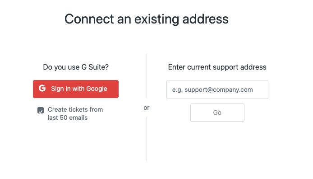The width and height of the screenshot is (313, 179).
Task: Click the vertical divider line above 'or'
Action: point(147,76)
